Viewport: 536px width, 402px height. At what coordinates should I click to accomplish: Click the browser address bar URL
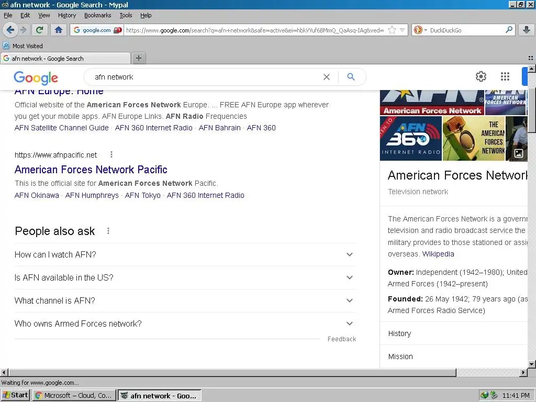255,30
